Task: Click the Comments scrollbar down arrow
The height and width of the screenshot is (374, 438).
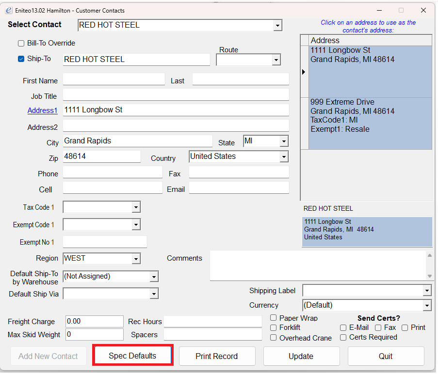Action: pos(430,276)
